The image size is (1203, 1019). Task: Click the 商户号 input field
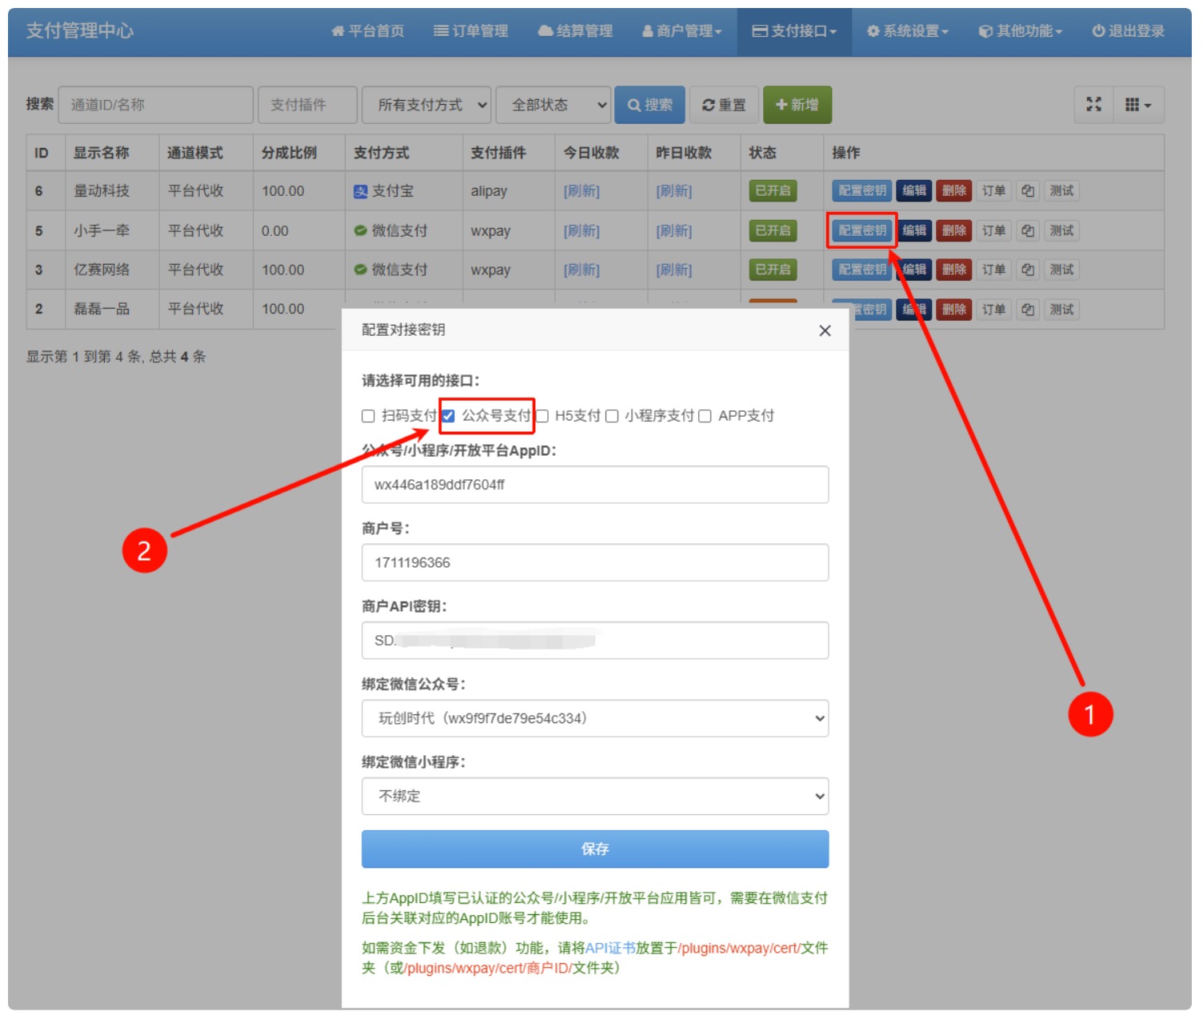pos(594,562)
